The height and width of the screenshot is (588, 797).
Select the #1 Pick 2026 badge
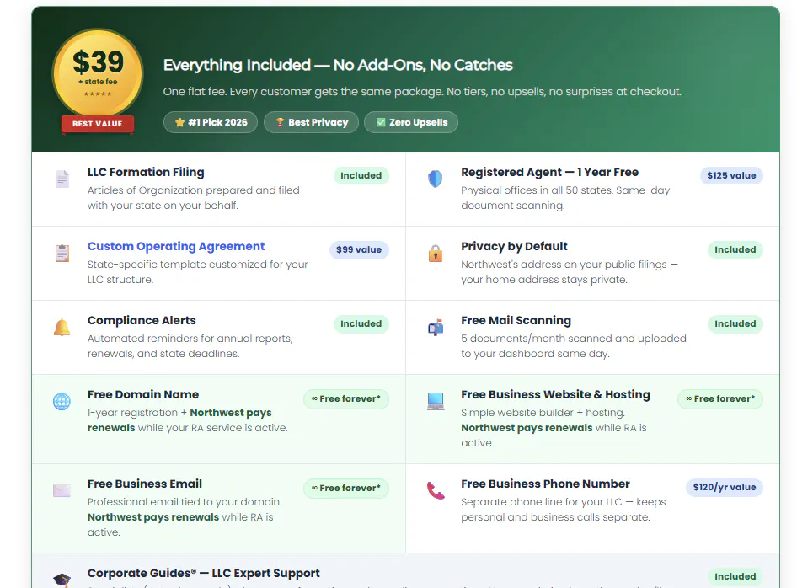211,122
